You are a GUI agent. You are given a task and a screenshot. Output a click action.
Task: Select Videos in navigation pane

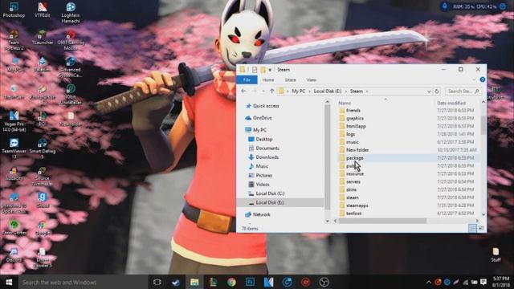pyautogui.click(x=259, y=185)
